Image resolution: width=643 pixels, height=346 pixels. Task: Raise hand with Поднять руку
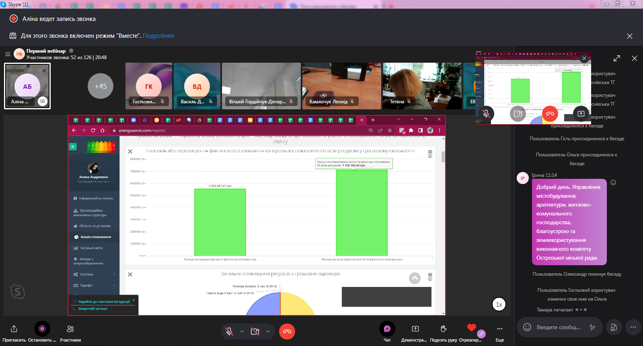click(x=444, y=329)
